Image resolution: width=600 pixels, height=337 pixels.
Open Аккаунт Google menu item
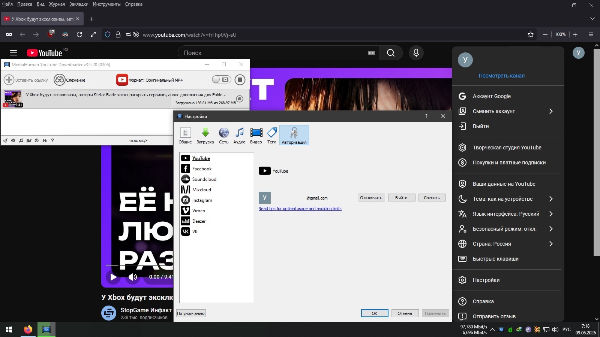(507, 96)
